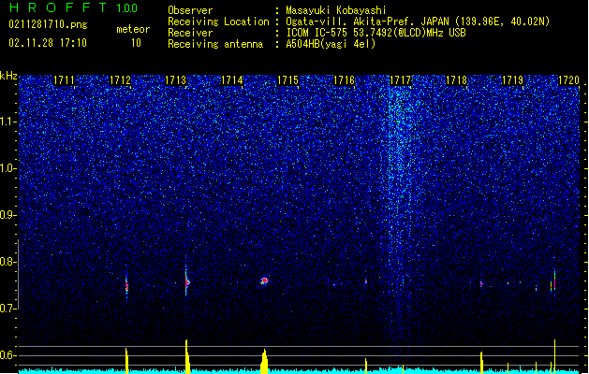The height and width of the screenshot is (374, 589).
Task: Click the 'meteor' label
Action: pyautogui.click(x=133, y=29)
